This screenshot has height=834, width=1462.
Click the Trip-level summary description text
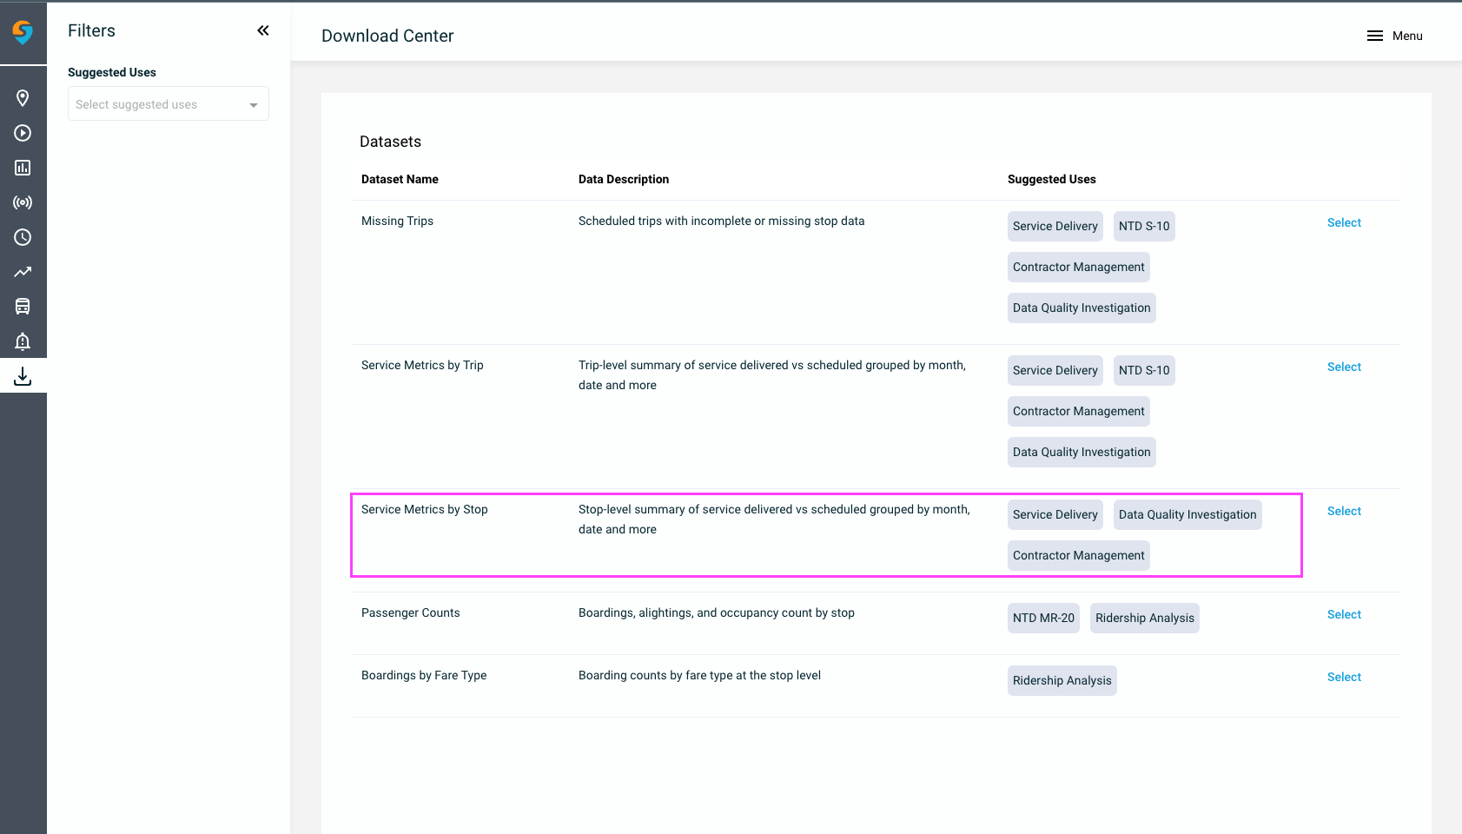(772, 375)
